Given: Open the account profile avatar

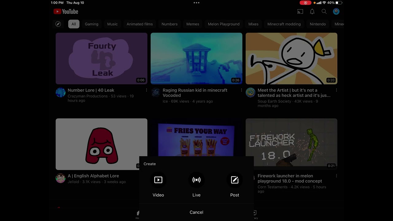Looking at the screenshot, I should 336,11.
